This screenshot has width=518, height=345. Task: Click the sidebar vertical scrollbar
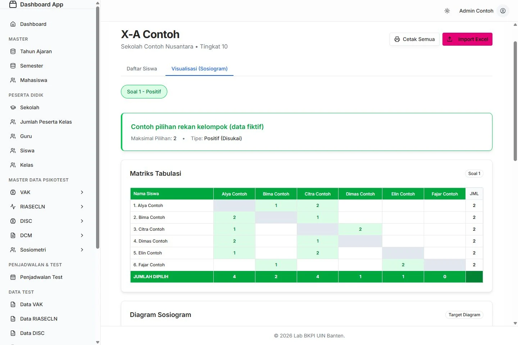click(x=97, y=128)
